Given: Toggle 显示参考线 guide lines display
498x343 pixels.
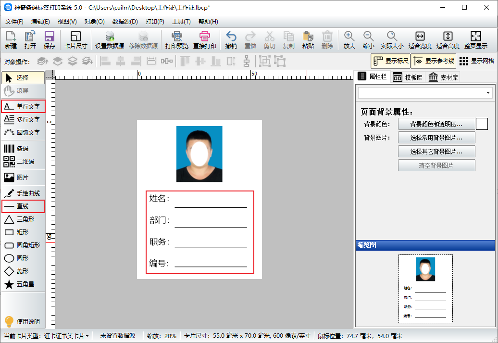Looking at the screenshot, I should (434, 61).
